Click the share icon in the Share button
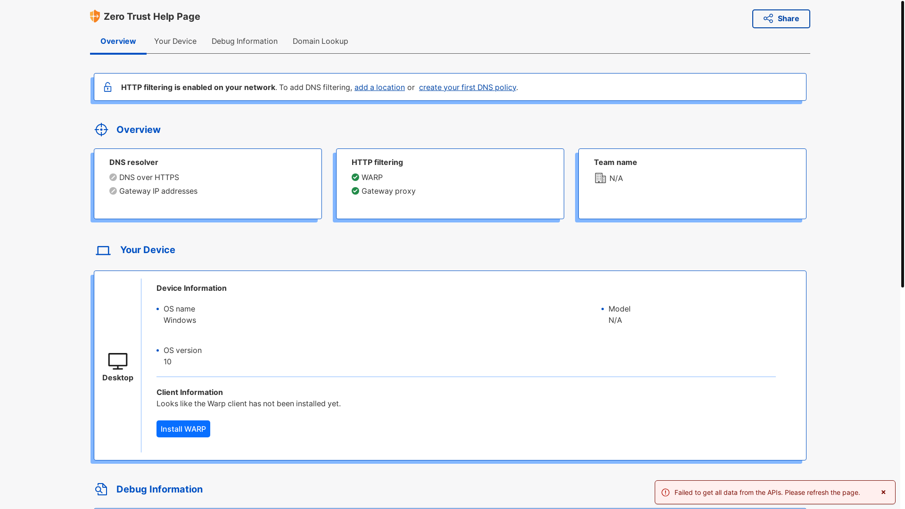The height and width of the screenshot is (509, 905). pyautogui.click(x=768, y=18)
